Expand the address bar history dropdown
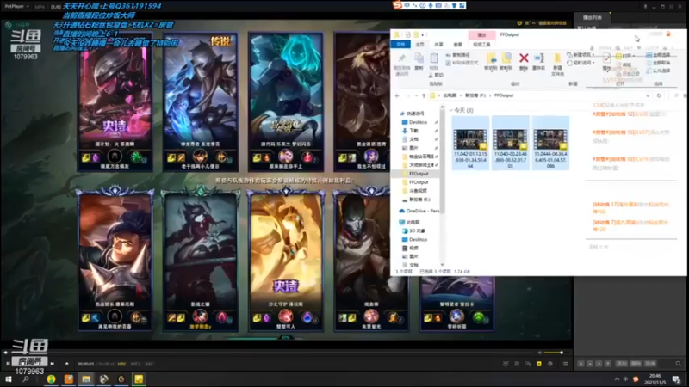The height and width of the screenshot is (387, 689). [648, 95]
